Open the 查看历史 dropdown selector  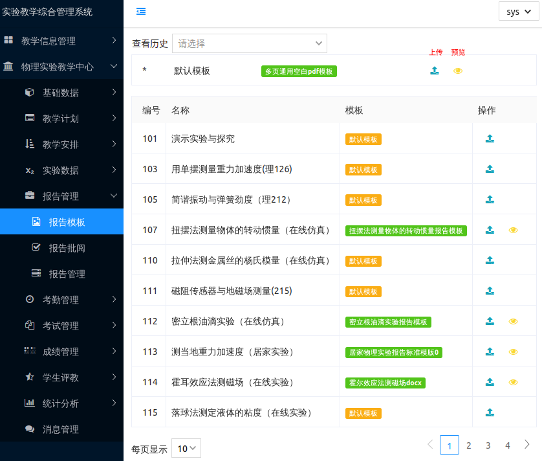pyautogui.click(x=249, y=43)
